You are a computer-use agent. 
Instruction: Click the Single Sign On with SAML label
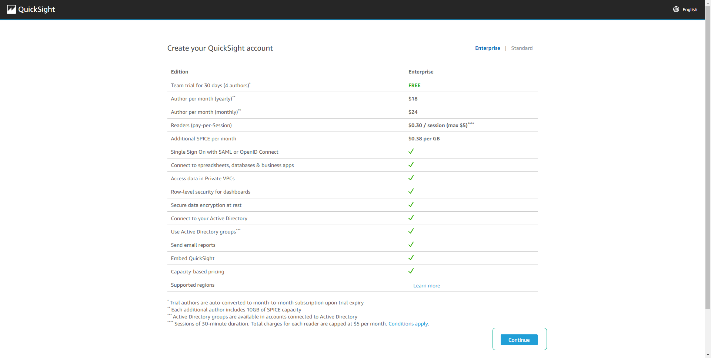225,152
